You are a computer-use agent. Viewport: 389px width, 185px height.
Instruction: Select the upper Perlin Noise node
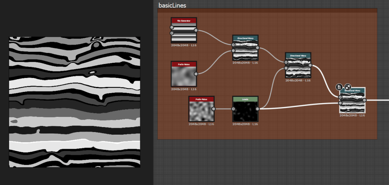(x=184, y=75)
